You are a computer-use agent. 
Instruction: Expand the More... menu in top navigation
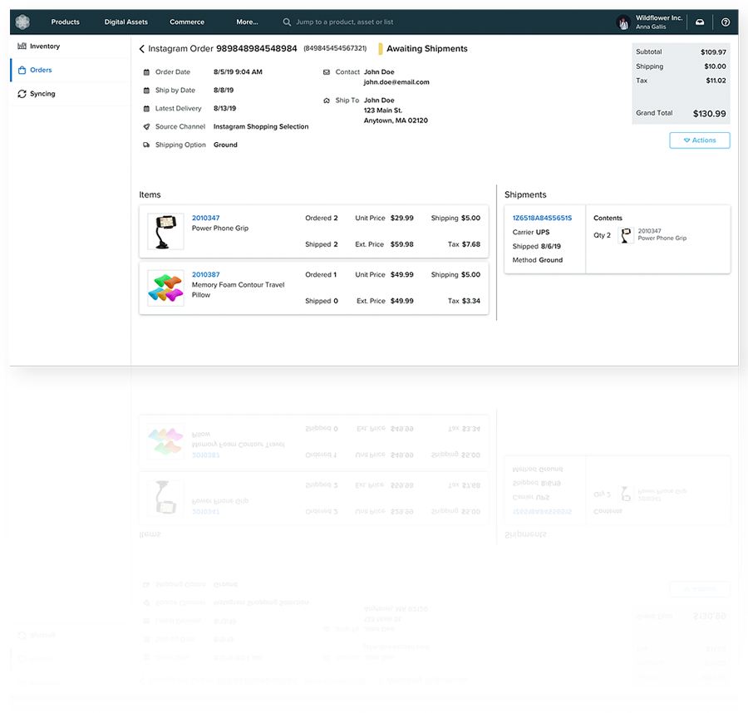247,22
